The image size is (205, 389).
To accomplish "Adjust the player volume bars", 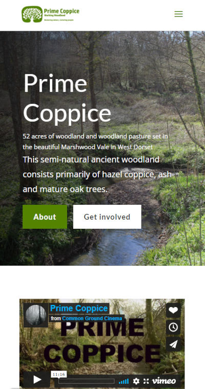I will [x=124, y=381].
